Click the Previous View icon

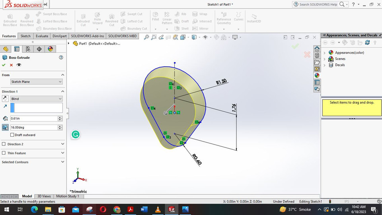tap(161, 37)
